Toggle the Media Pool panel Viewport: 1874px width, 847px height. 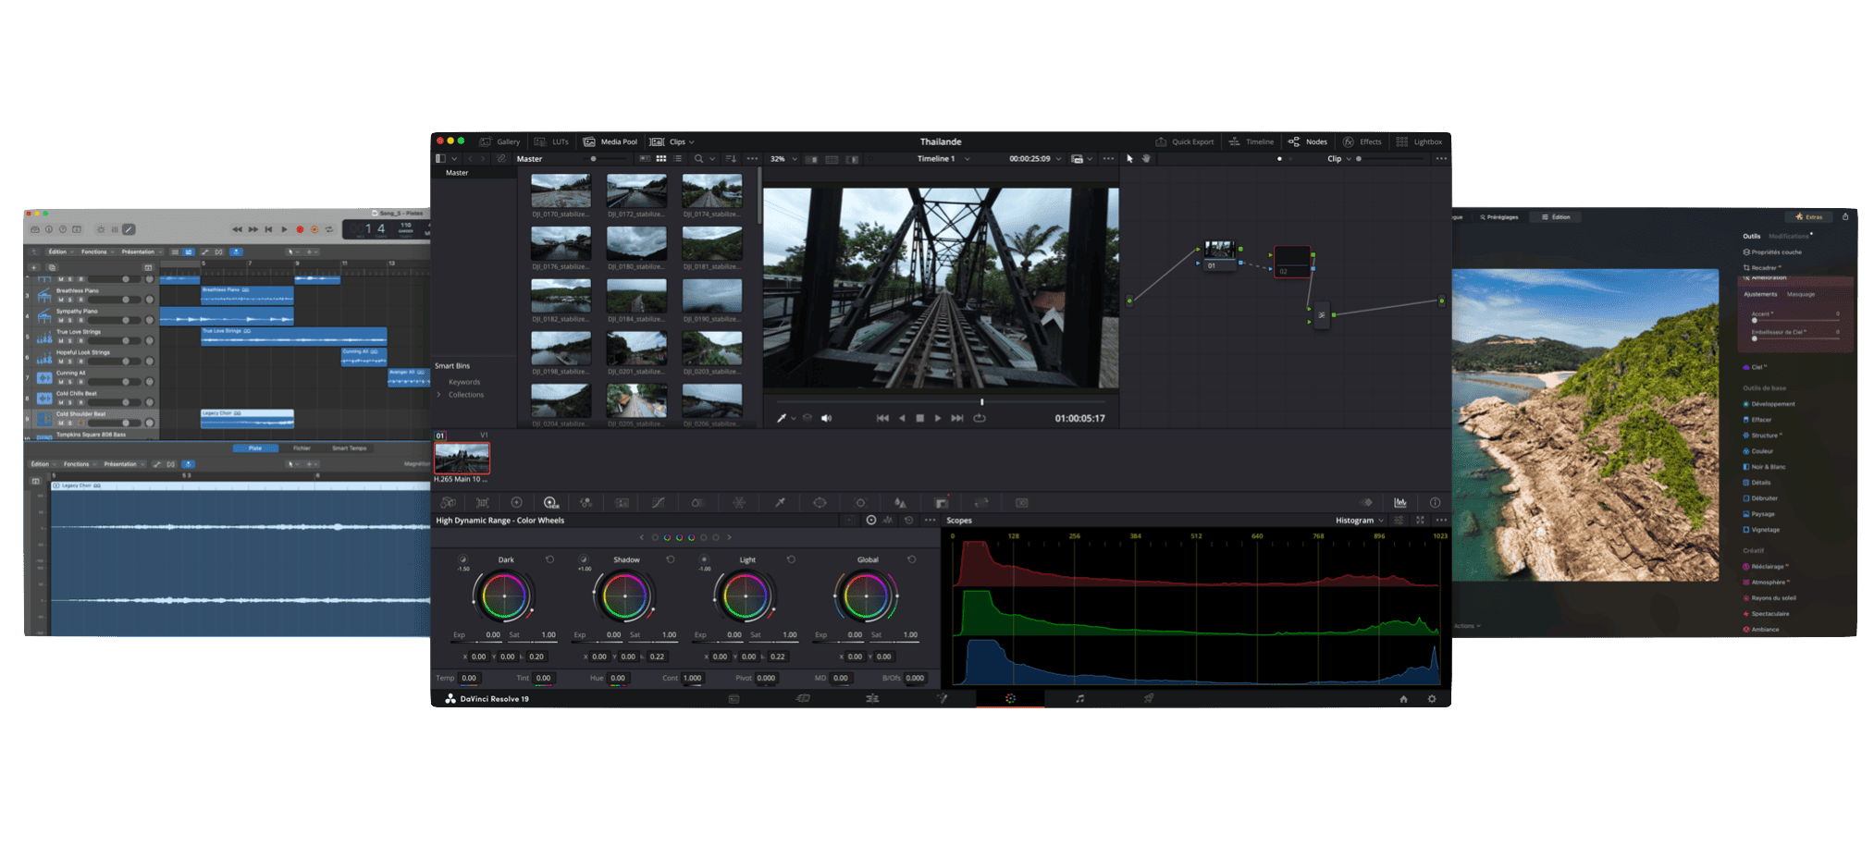pyautogui.click(x=610, y=141)
